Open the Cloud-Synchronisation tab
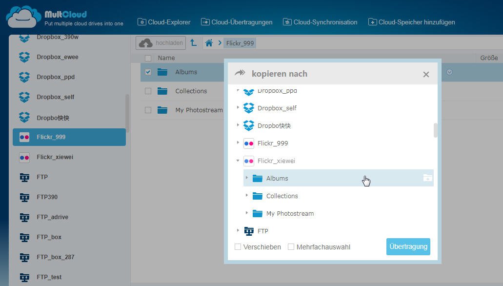The height and width of the screenshot is (286, 503). pos(320,22)
